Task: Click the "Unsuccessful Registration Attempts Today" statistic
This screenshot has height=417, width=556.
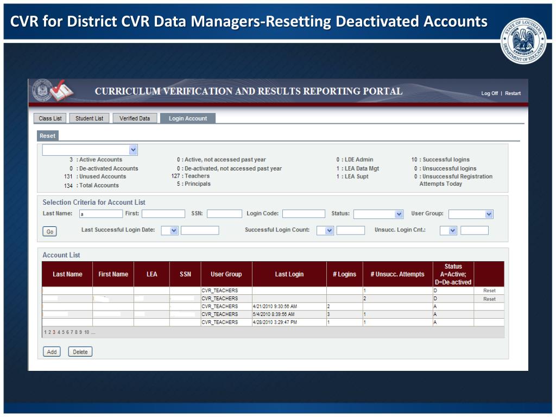Action: (x=453, y=180)
